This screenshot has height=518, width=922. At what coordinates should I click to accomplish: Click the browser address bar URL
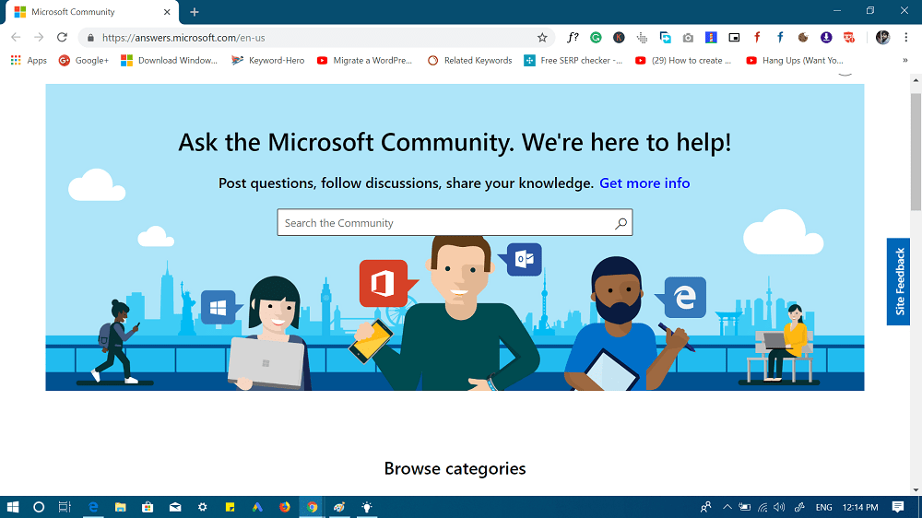[x=183, y=38]
